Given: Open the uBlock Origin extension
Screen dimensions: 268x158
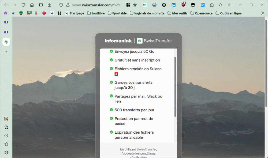Looking at the screenshot, I should click(x=183, y=5).
